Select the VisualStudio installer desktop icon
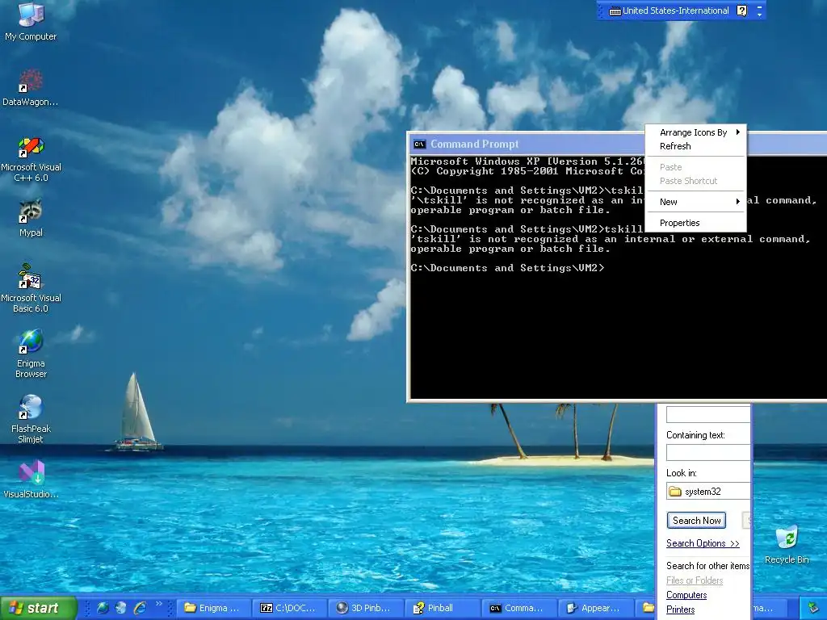The width and height of the screenshot is (827, 620). coord(31,480)
